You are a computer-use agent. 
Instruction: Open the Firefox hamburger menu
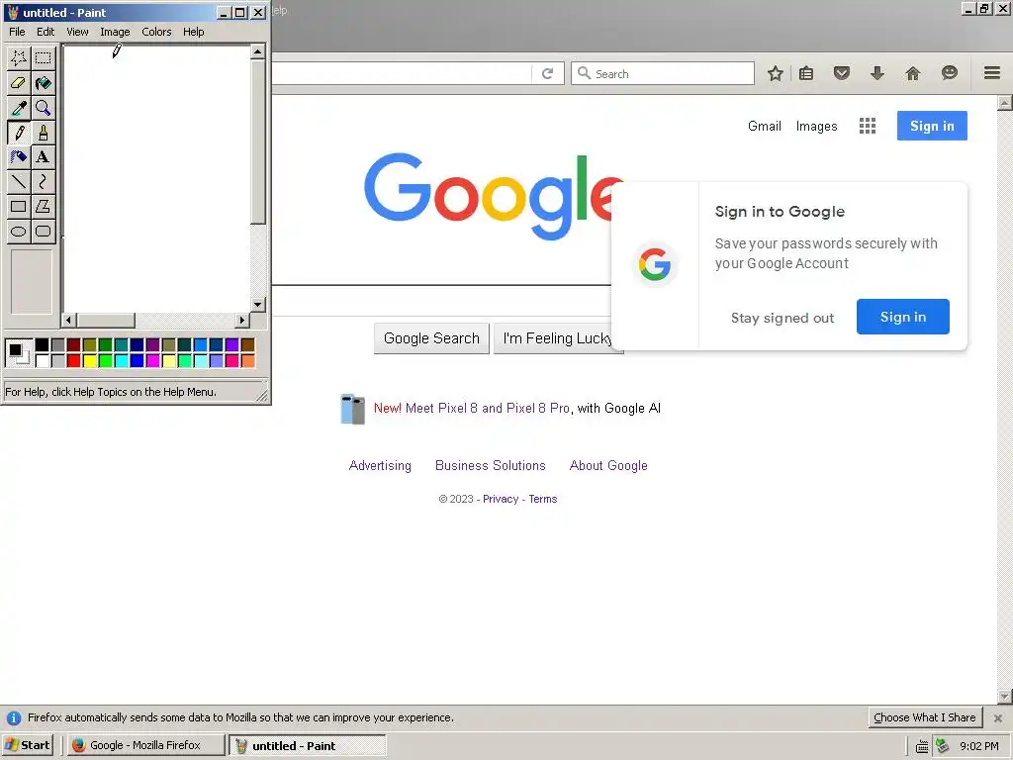tap(992, 73)
